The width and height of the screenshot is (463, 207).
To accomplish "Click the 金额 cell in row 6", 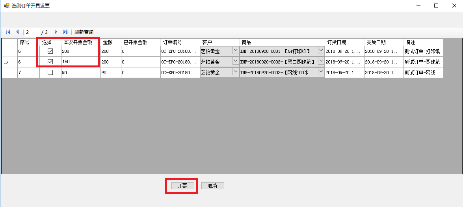I will [x=111, y=62].
